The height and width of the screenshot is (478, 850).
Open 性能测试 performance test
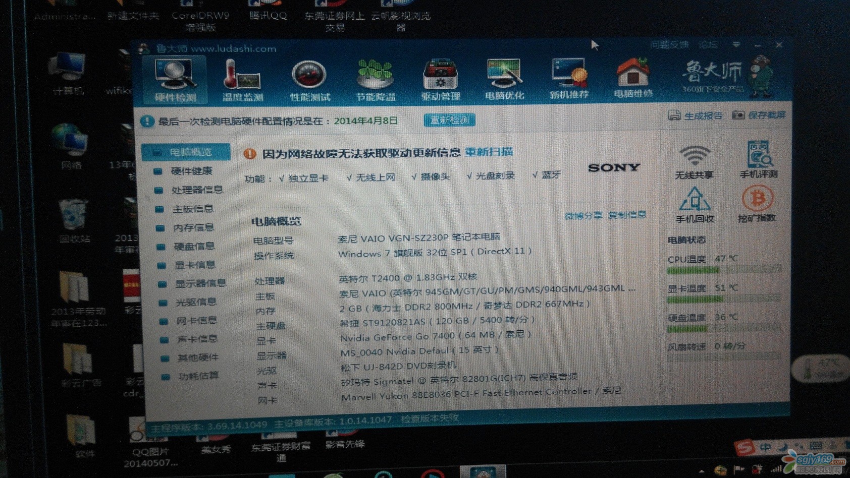click(310, 81)
